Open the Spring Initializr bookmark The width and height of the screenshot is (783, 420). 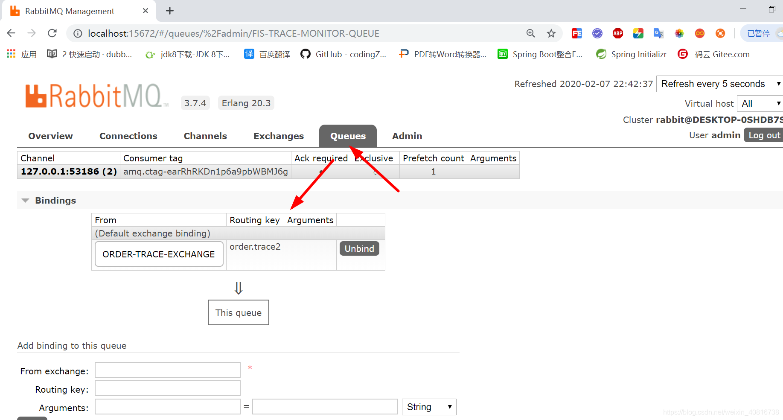(x=632, y=54)
